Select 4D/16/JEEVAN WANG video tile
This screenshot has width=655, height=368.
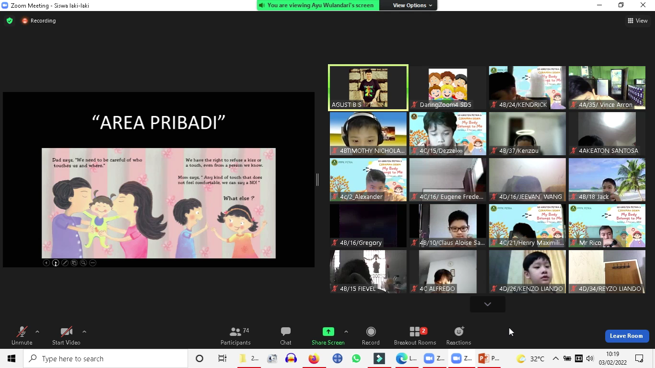click(527, 180)
